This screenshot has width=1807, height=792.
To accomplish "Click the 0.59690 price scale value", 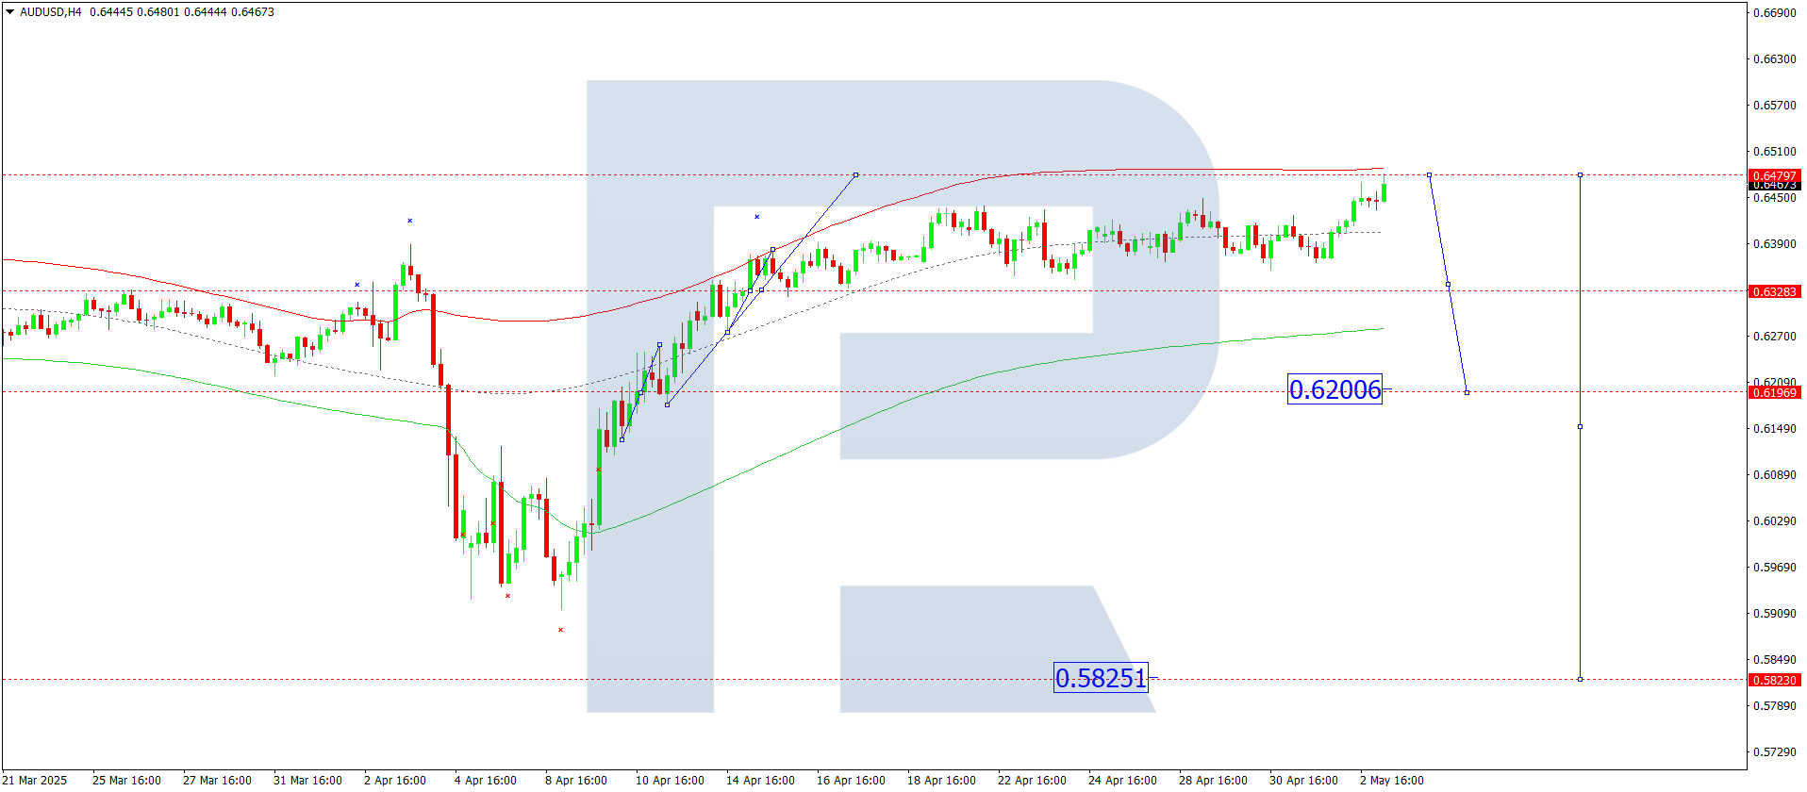I will click(1774, 568).
